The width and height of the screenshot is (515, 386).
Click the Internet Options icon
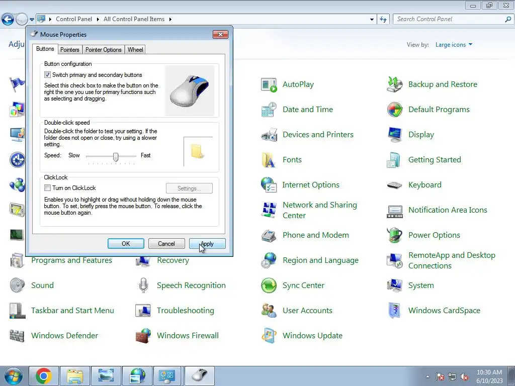pyautogui.click(x=269, y=185)
